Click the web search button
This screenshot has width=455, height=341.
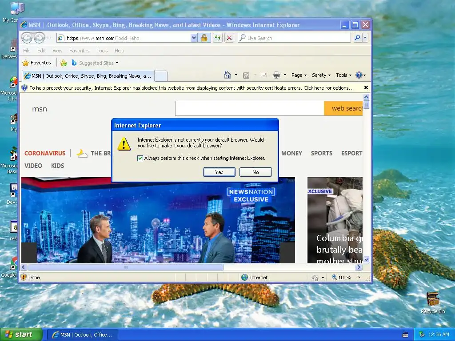pos(343,108)
